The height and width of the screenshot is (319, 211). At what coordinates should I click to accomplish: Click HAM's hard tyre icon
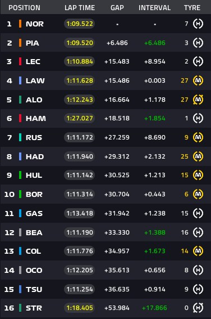coord(198,118)
